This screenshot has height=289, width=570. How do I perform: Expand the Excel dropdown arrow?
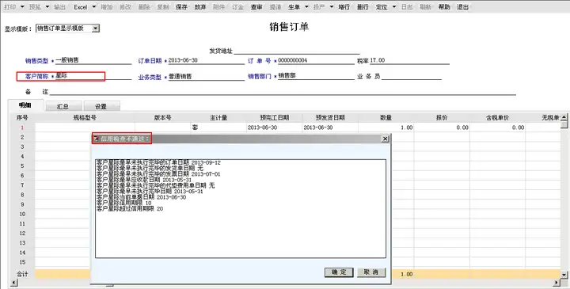[x=93, y=7]
